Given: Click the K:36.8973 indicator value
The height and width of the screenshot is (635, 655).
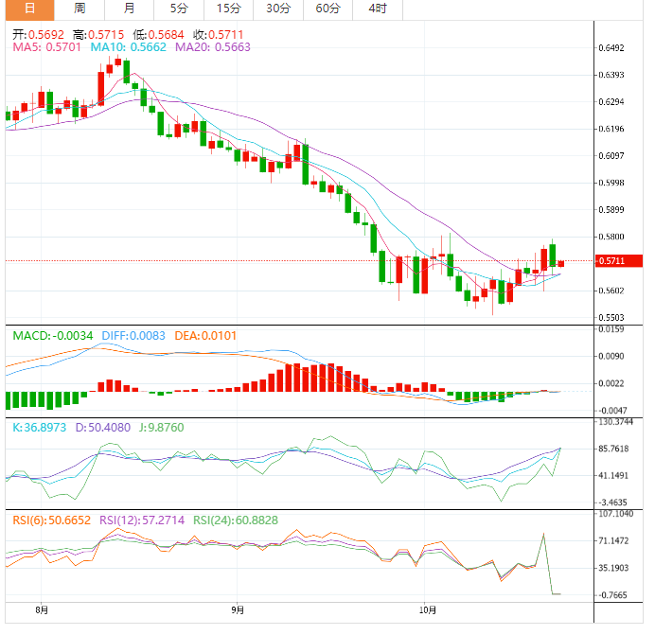Looking at the screenshot, I should click(39, 428).
